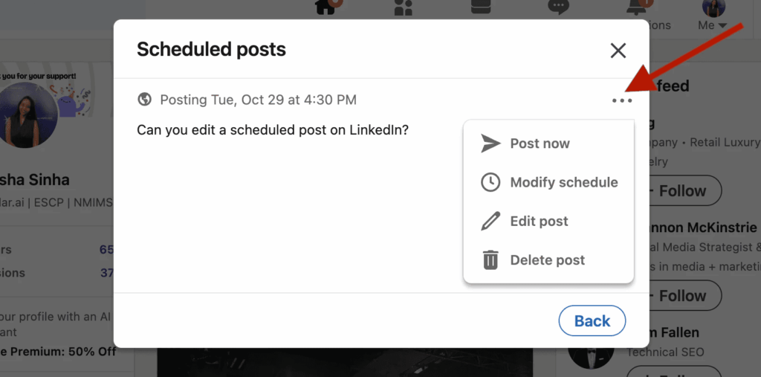This screenshot has height=377, width=761.
Task: Open the Premium 50% Off offer link
Action: point(59,351)
